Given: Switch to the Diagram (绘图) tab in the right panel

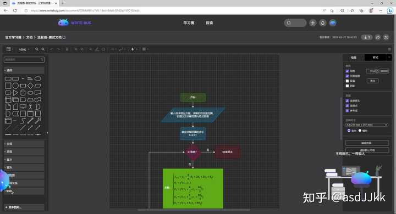Looking at the screenshot, I should 354,58.
